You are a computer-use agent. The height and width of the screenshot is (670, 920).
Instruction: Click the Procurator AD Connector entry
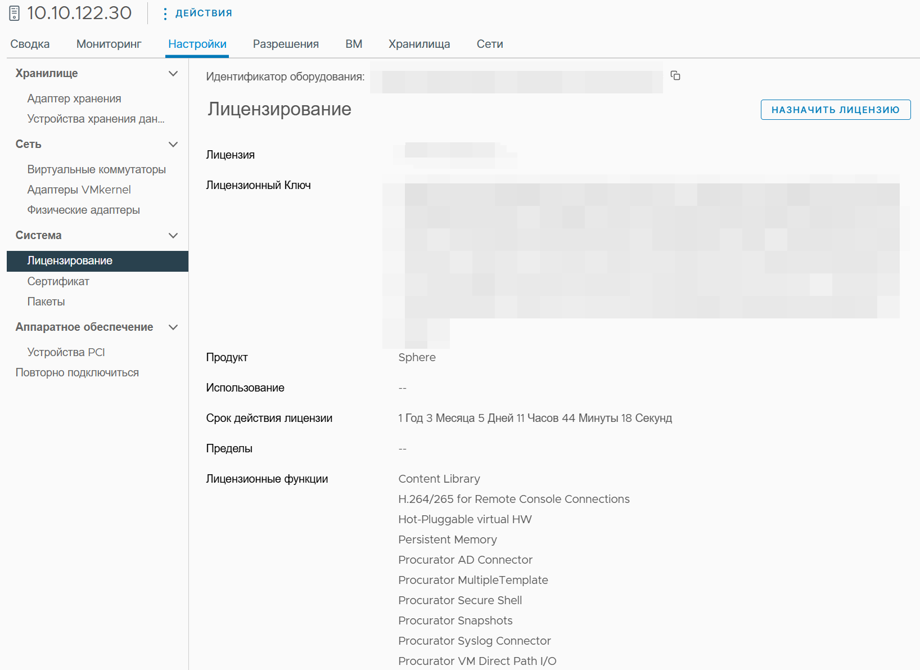(x=465, y=560)
